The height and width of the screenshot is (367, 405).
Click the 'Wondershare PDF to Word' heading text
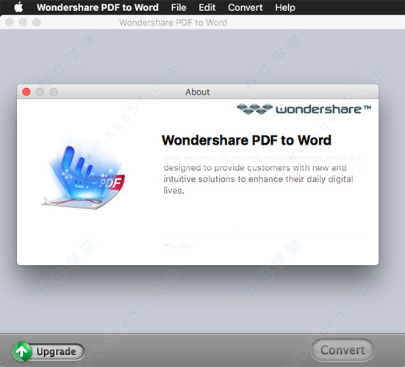[246, 140]
